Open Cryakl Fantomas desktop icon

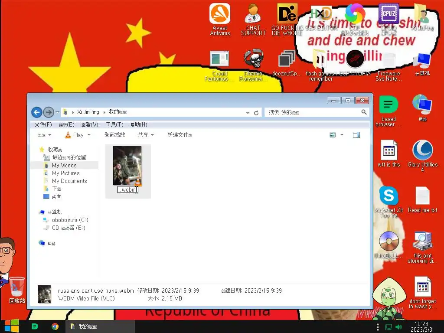click(x=219, y=66)
